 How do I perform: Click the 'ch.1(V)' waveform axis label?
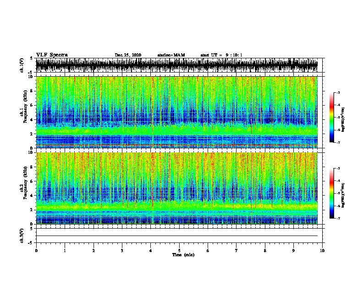click(x=22, y=65)
